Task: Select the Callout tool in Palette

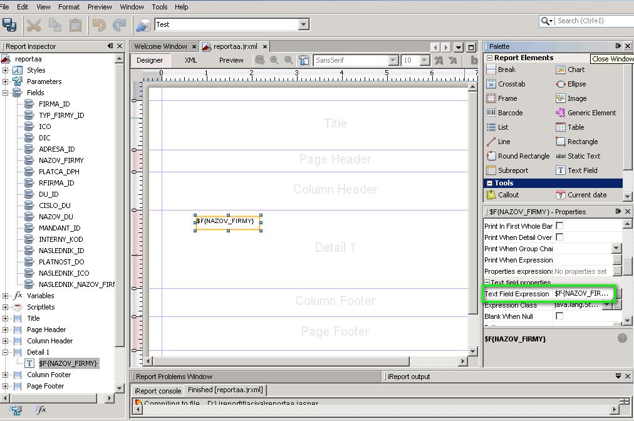Action: click(x=502, y=195)
